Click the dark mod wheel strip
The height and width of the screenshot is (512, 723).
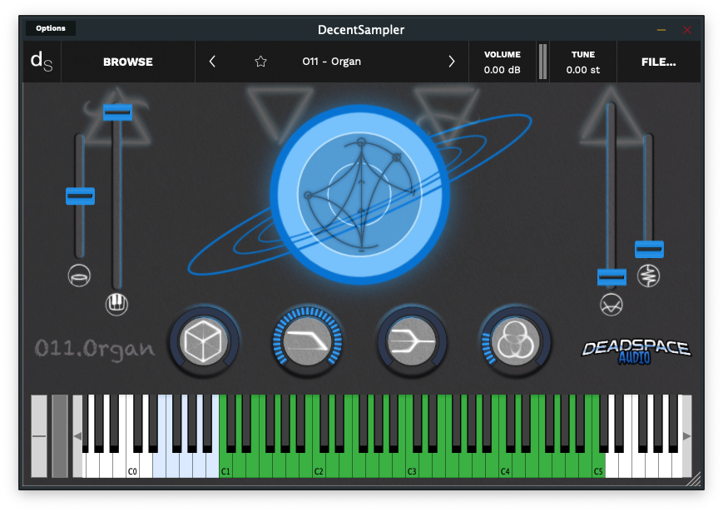[x=59, y=436]
